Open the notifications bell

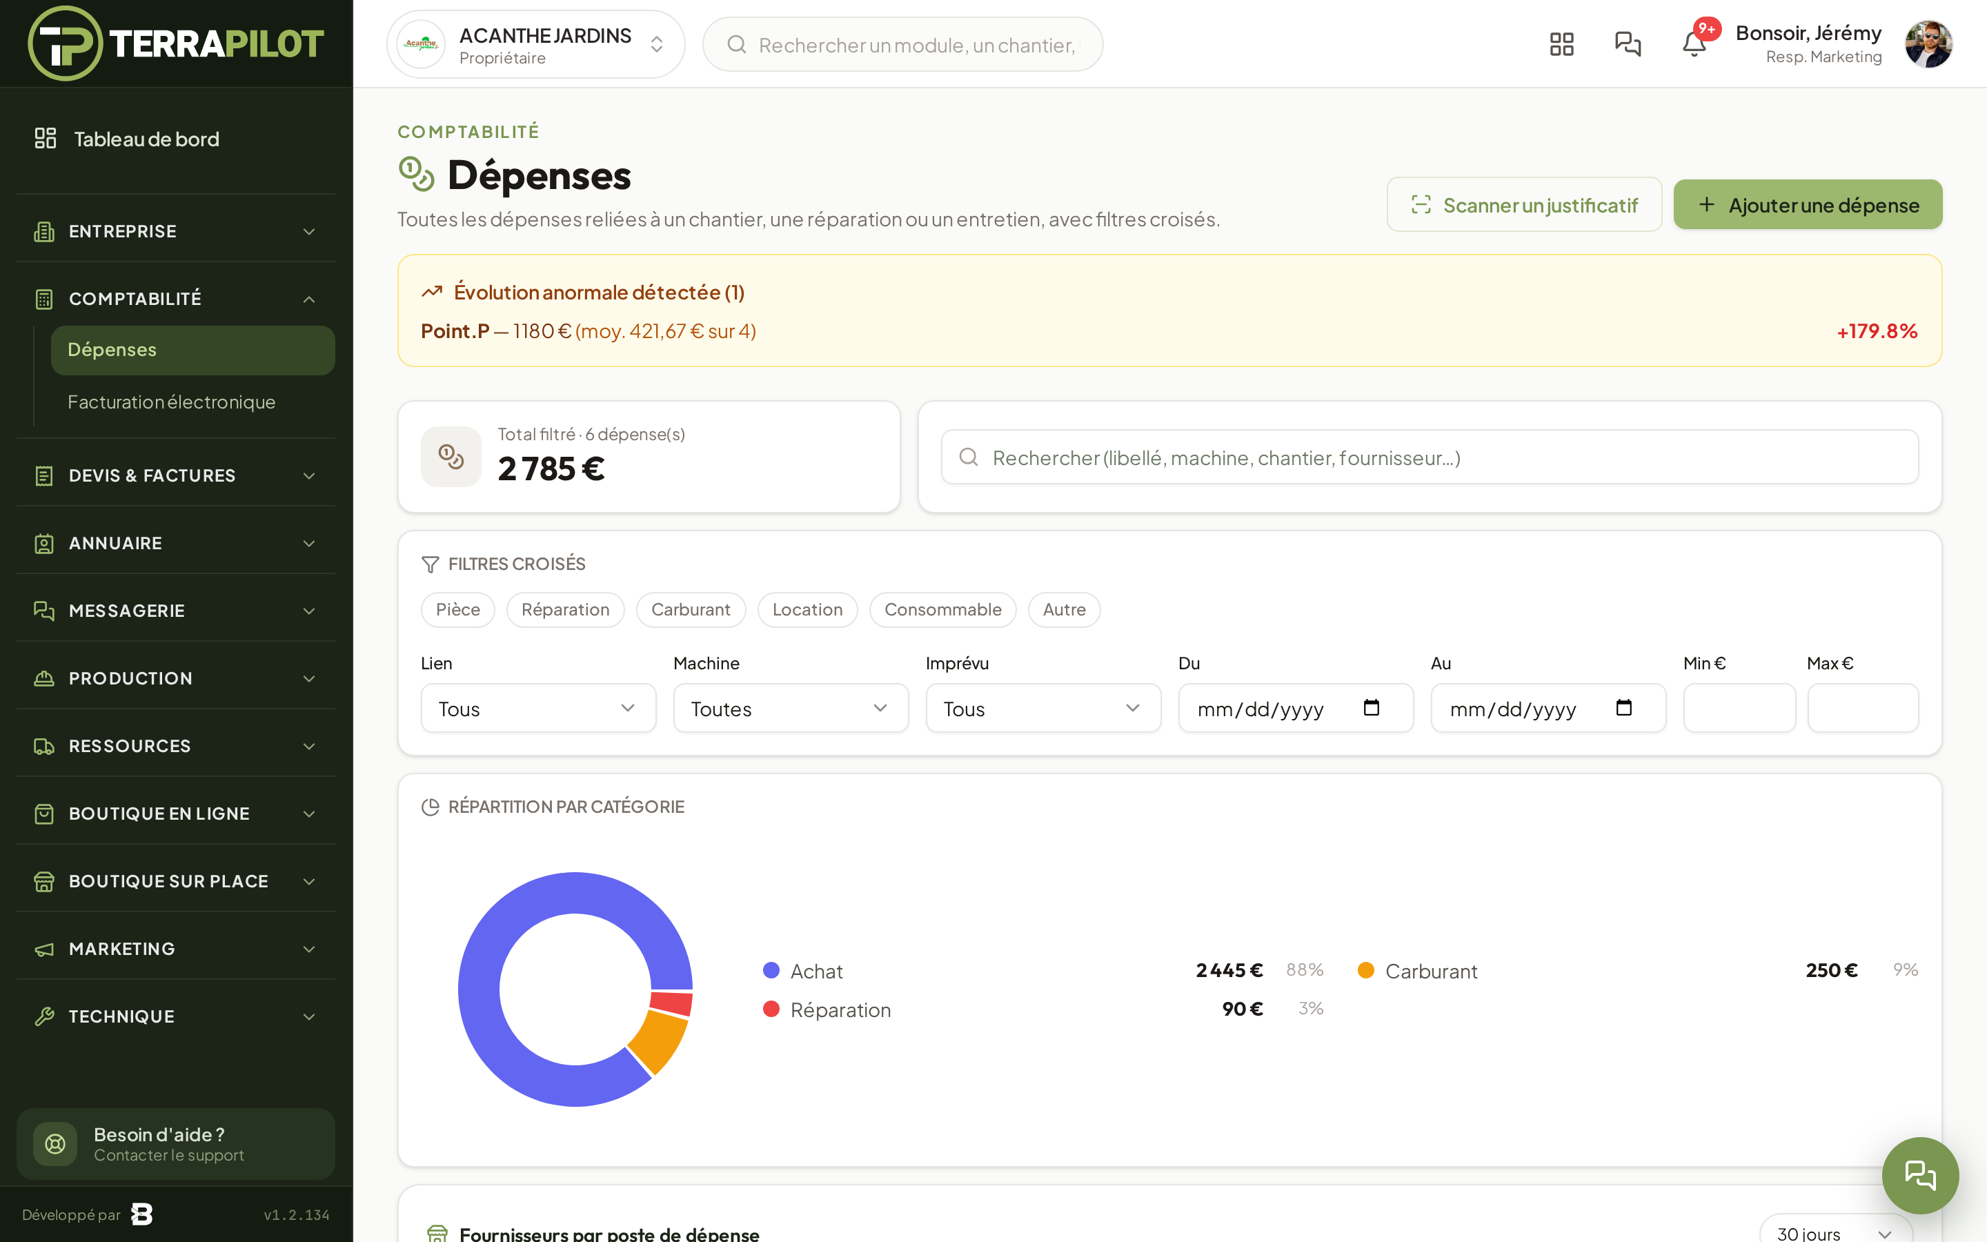1694,44
